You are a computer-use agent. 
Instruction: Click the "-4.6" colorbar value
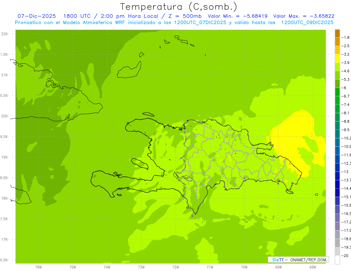point(345,71)
